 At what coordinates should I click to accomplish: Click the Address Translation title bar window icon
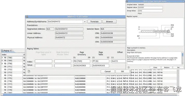[x=27, y=17]
